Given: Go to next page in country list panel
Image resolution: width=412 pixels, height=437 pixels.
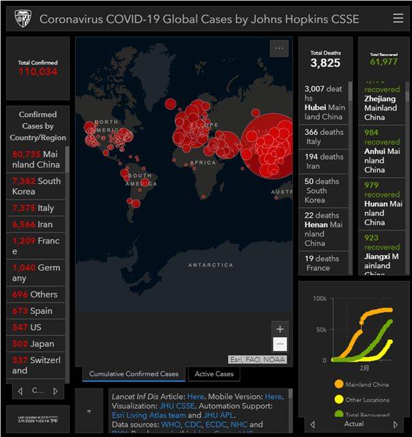Looking at the screenshot, I should point(55,391).
